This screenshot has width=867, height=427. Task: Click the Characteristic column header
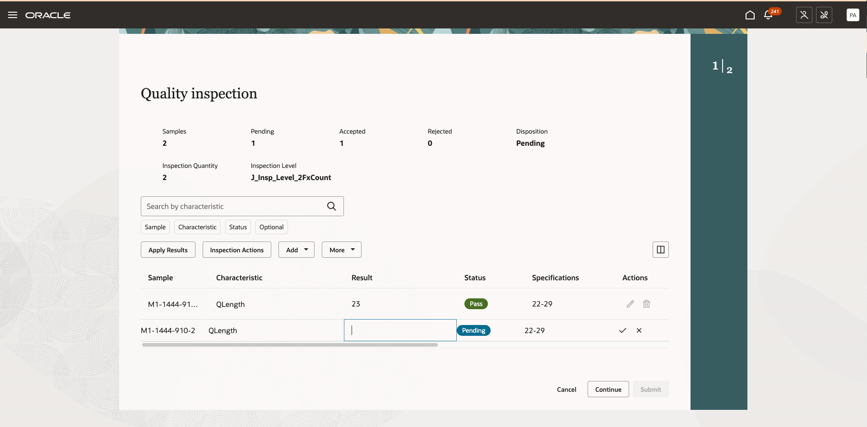click(x=239, y=278)
